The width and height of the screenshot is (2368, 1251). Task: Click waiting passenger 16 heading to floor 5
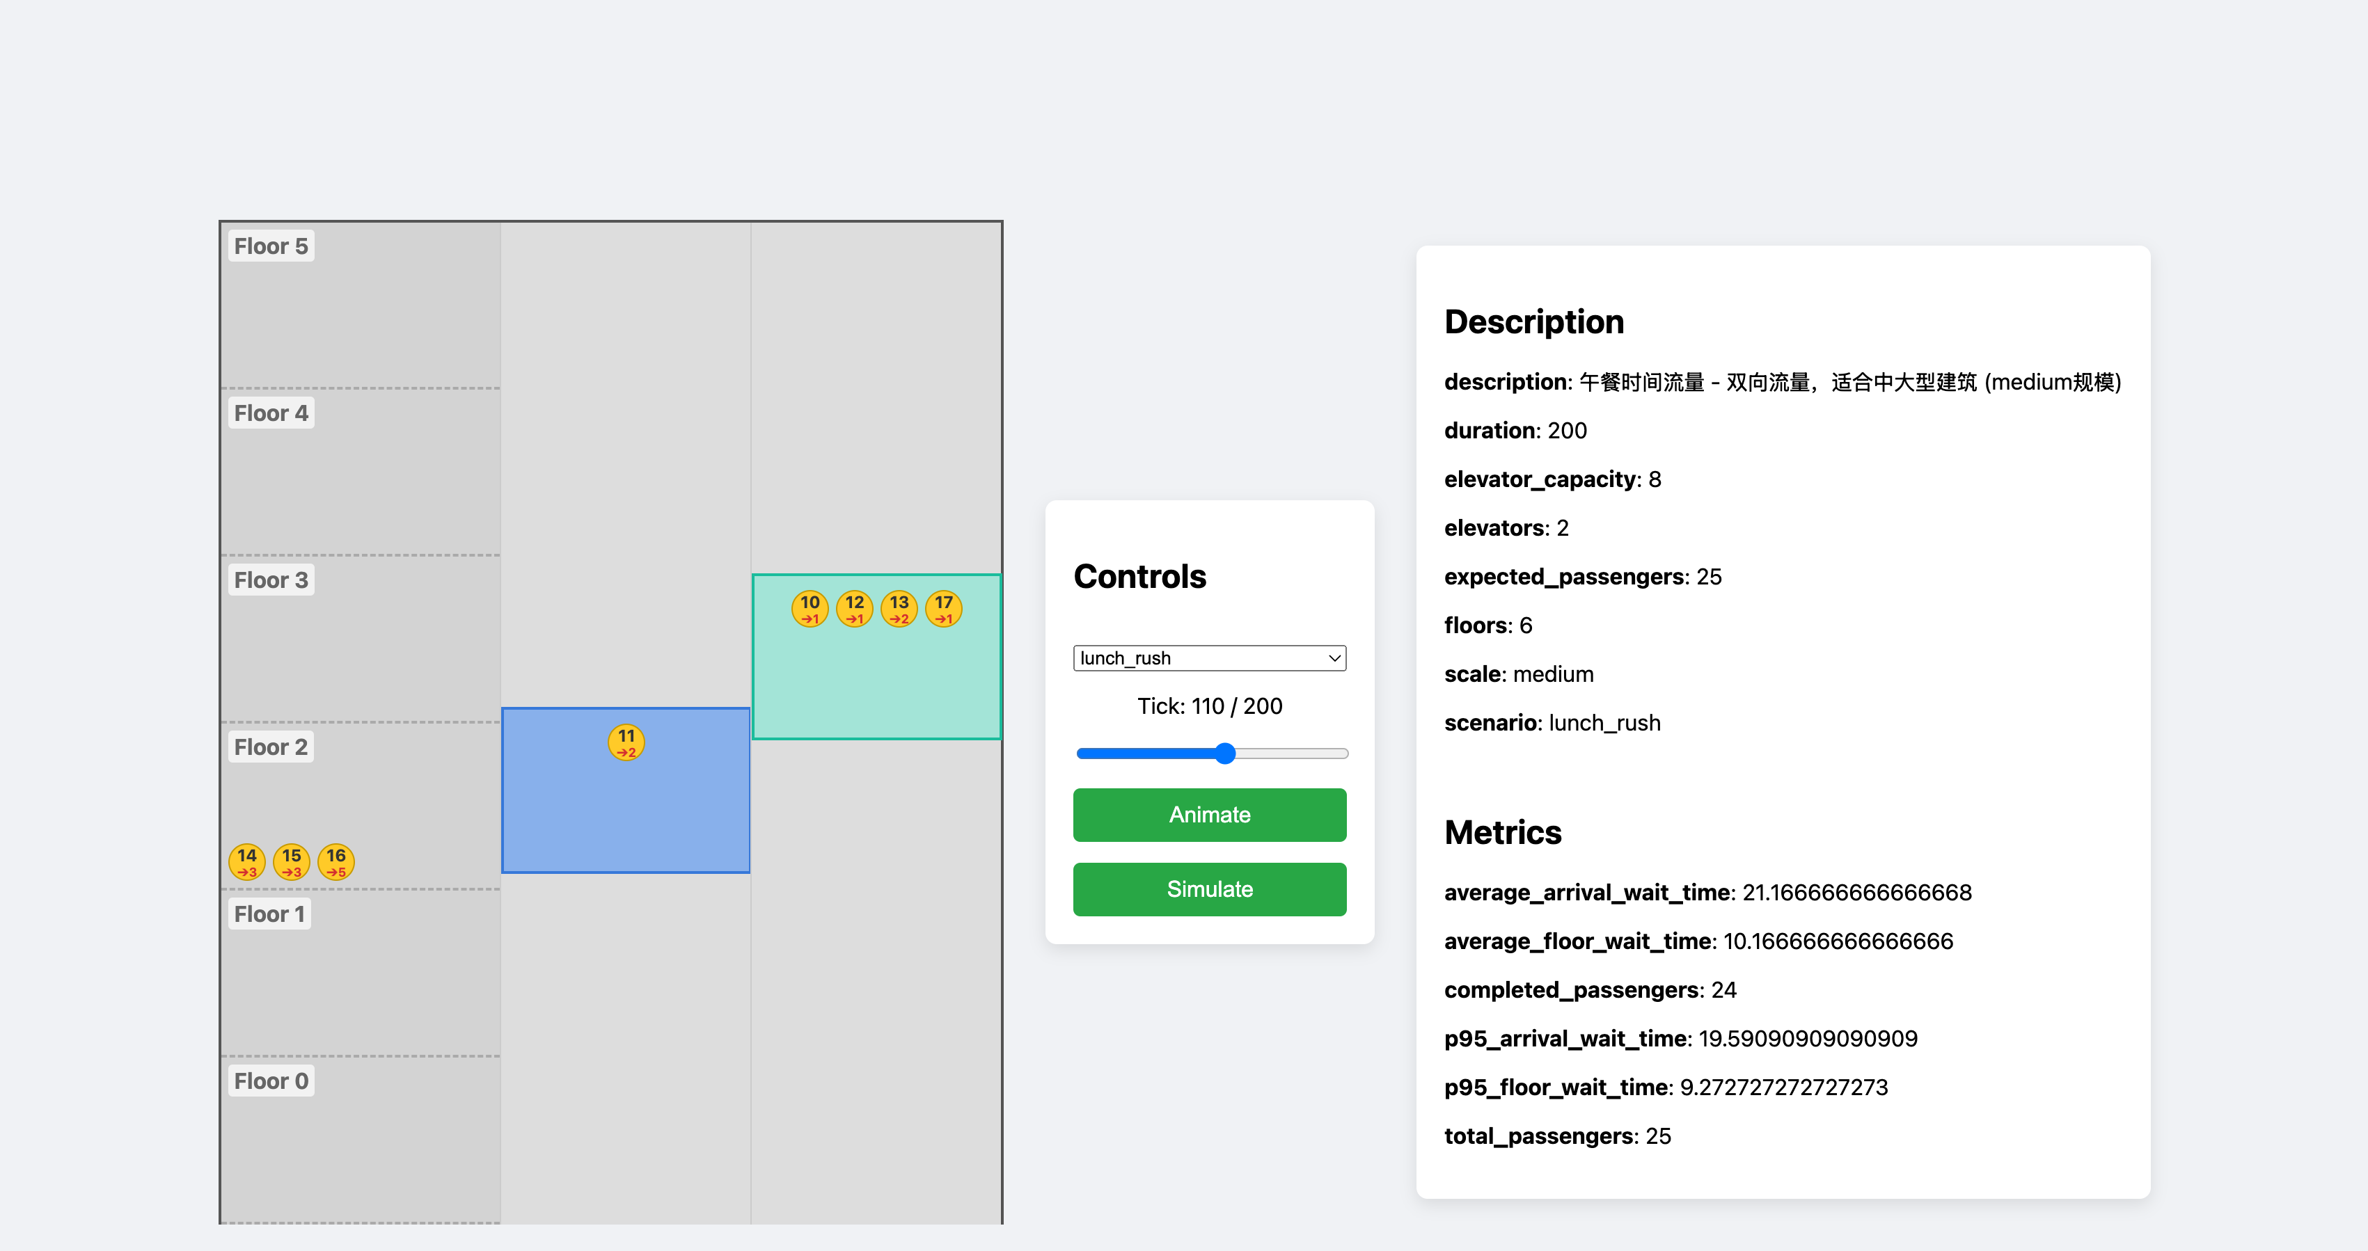(x=336, y=861)
